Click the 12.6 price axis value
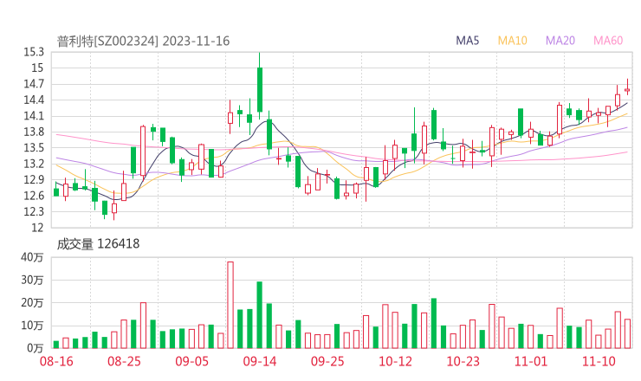641x381 pixels. (x=34, y=196)
